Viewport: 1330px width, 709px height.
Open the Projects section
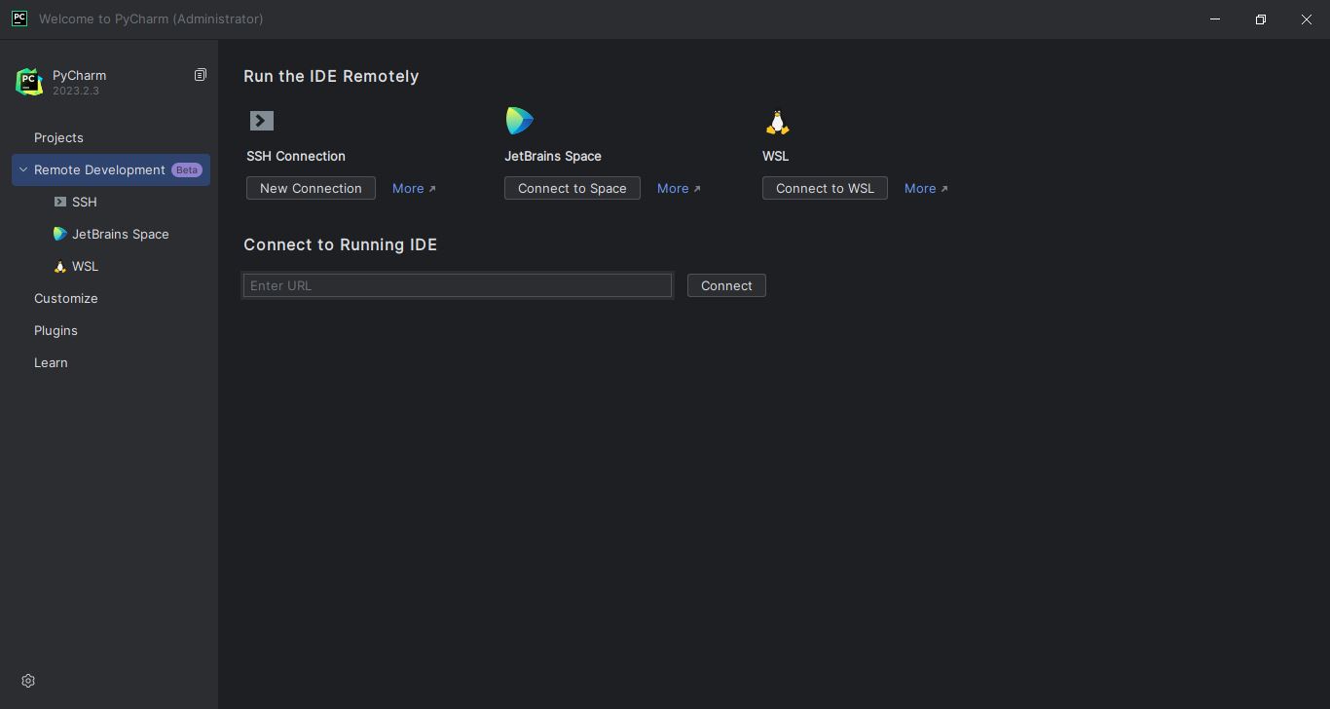tap(111, 137)
